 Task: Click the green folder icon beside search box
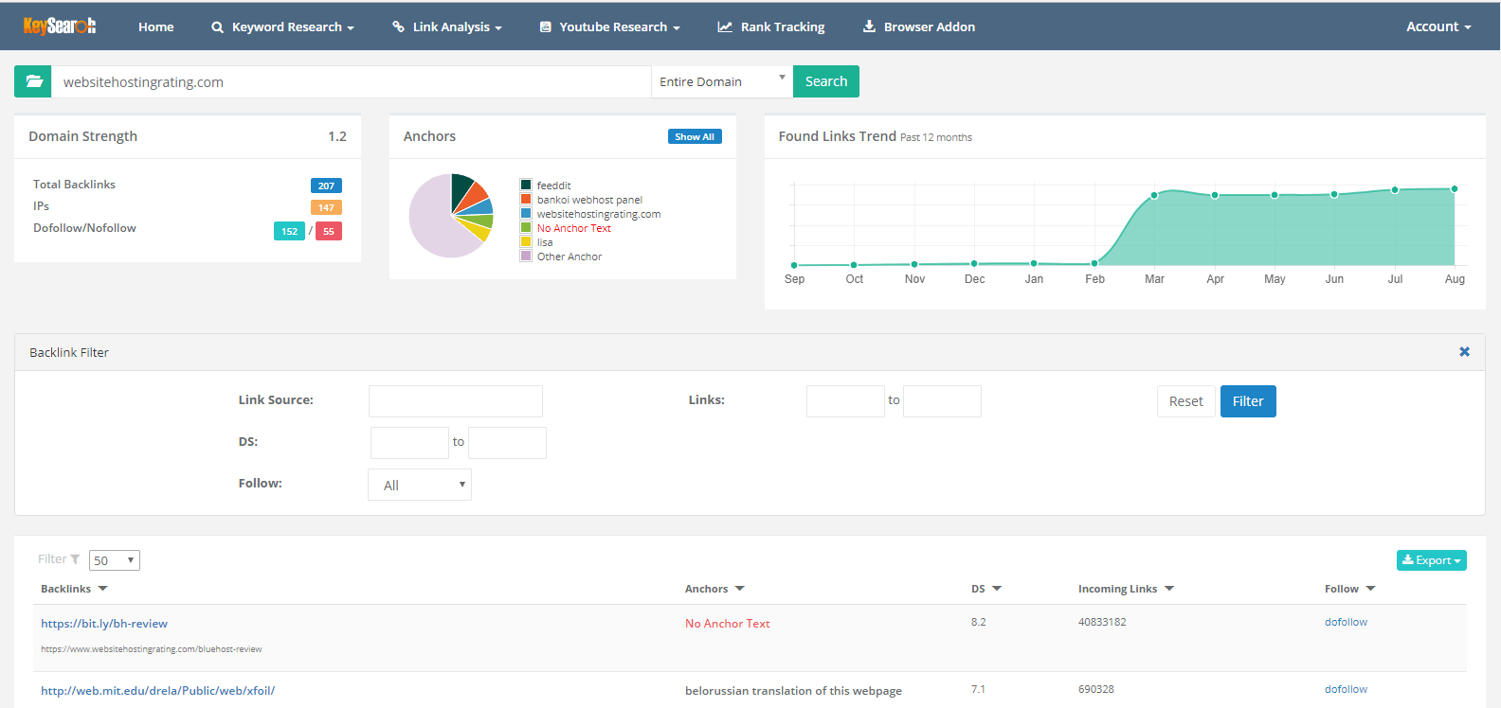[33, 81]
